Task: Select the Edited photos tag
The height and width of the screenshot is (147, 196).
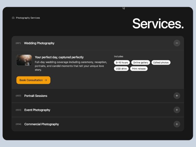Action: [161, 62]
